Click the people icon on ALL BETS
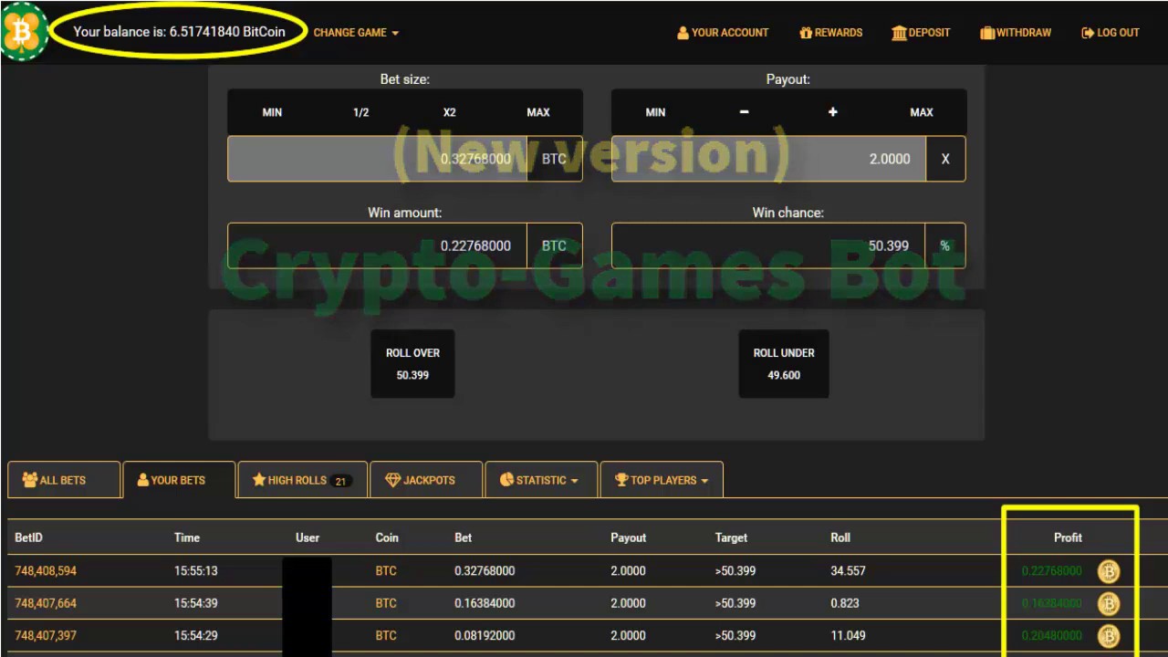This screenshot has height=657, width=1168. pyautogui.click(x=30, y=479)
